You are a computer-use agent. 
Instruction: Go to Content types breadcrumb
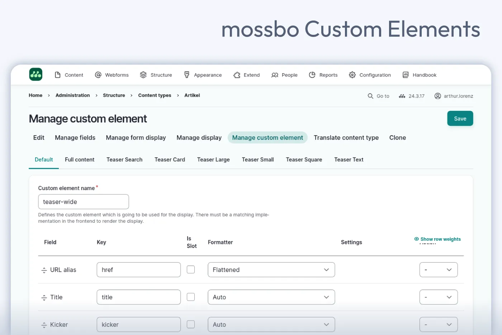tap(155, 95)
